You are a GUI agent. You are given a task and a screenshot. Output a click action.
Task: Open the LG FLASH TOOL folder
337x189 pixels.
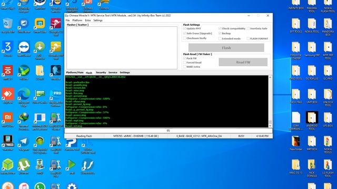click(328, 168)
